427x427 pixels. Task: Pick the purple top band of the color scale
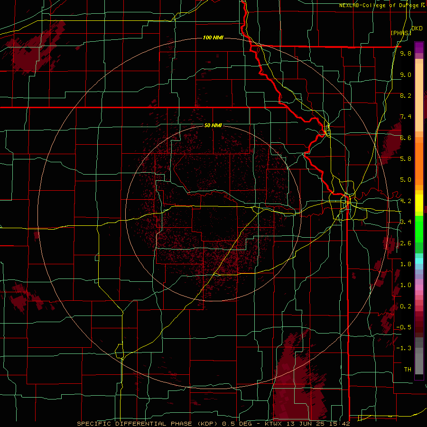pos(419,47)
